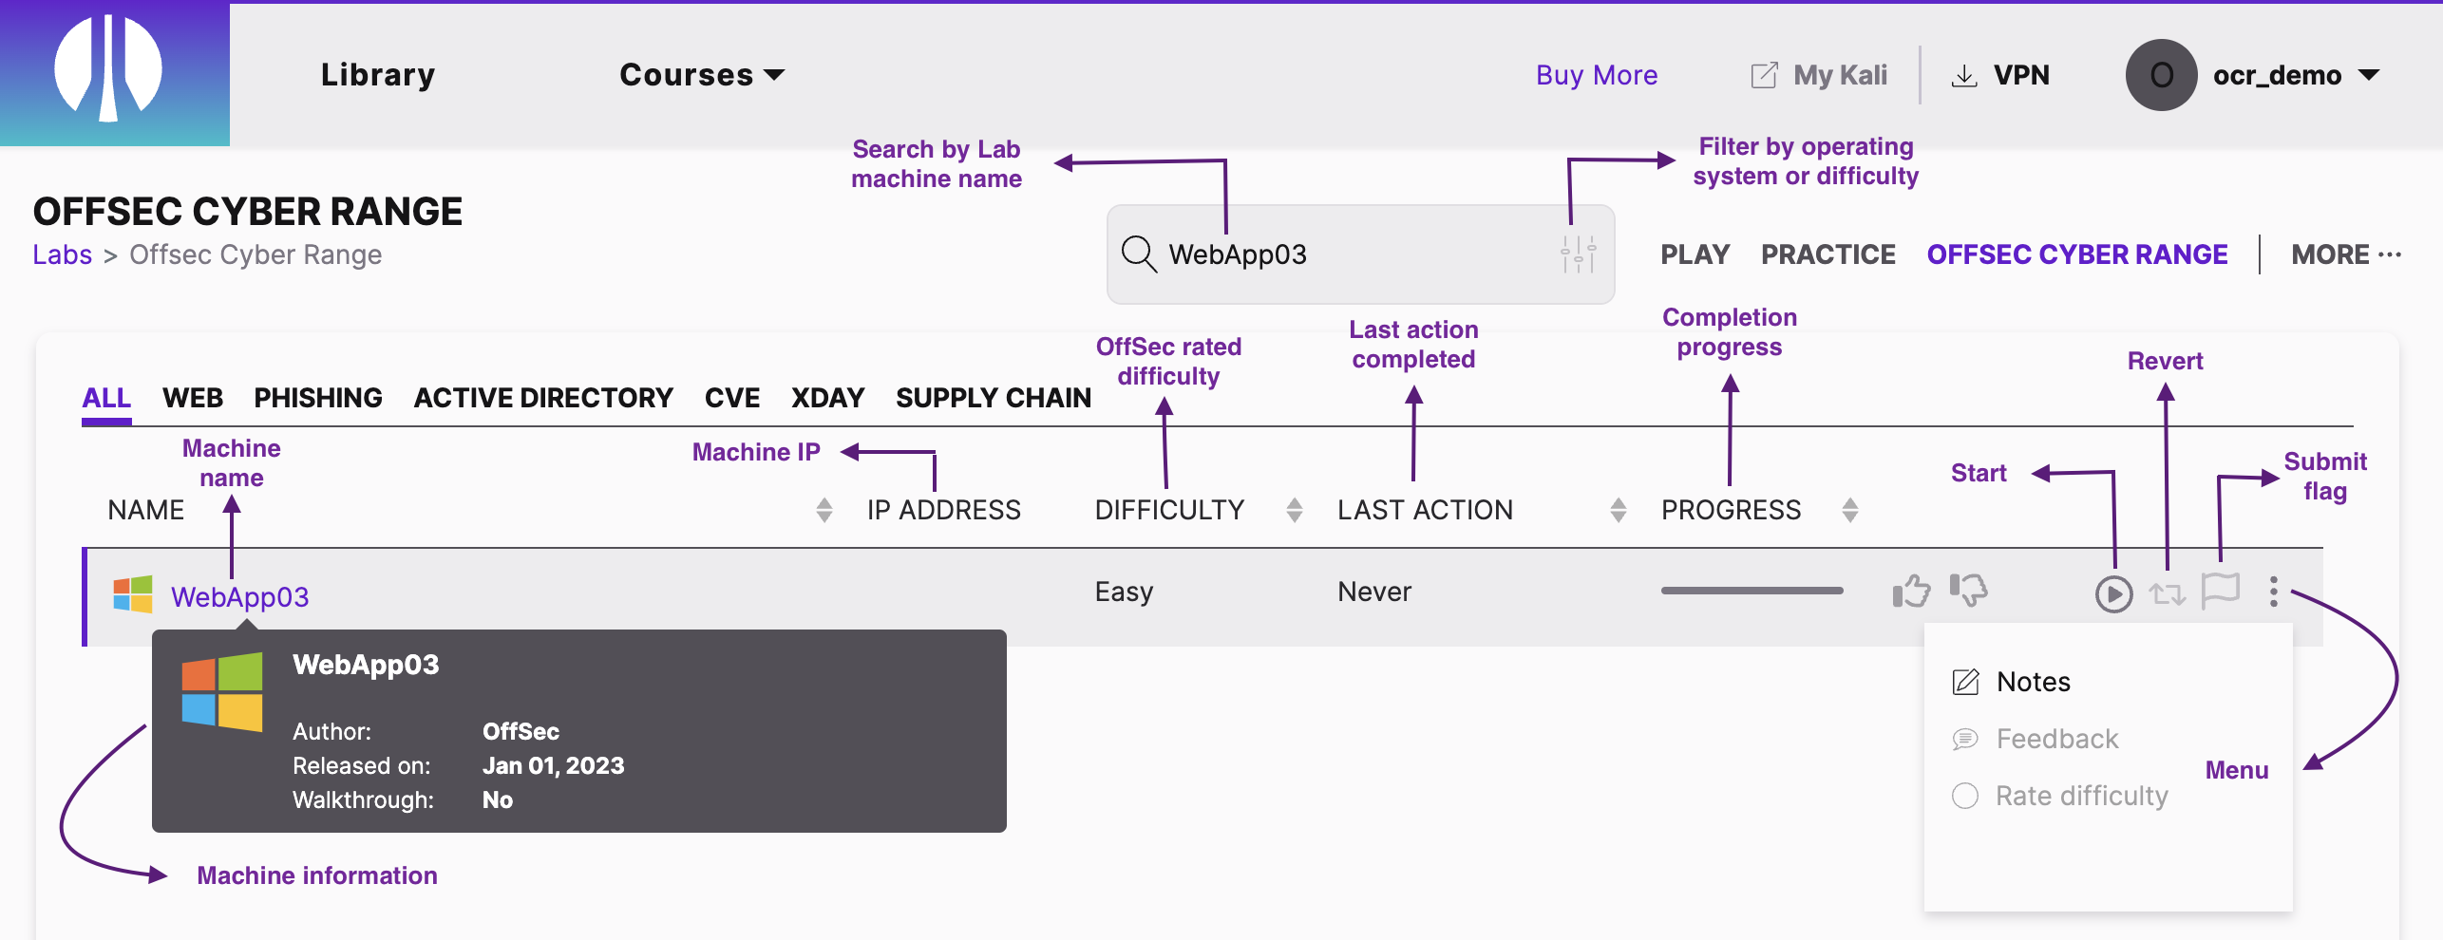Open the PRACTICE labs section
Screen dimensions: 2443x940
[1828, 254]
